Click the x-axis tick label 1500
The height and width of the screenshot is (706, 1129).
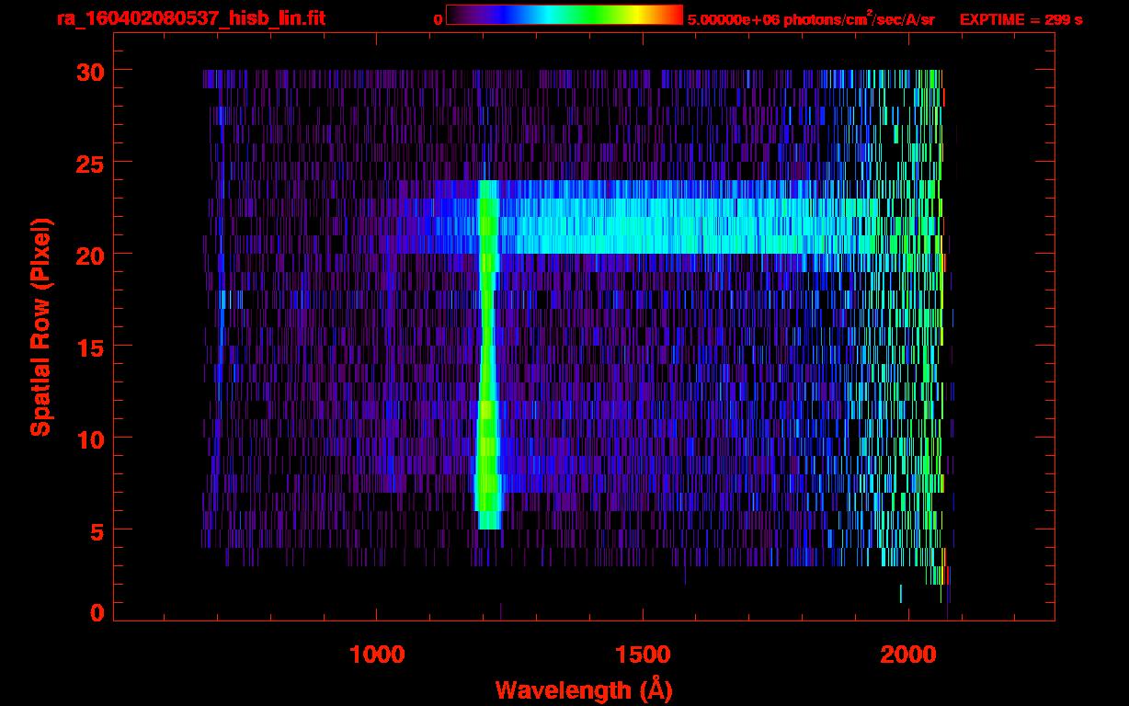644,655
